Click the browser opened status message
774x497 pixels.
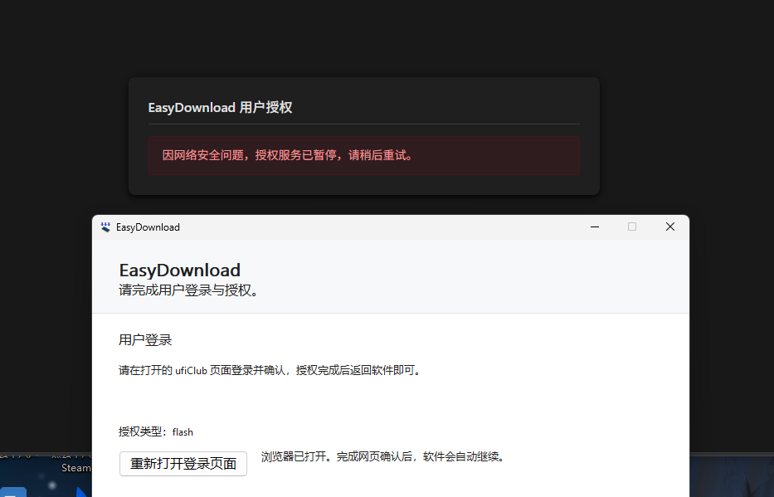pyautogui.click(x=383, y=456)
